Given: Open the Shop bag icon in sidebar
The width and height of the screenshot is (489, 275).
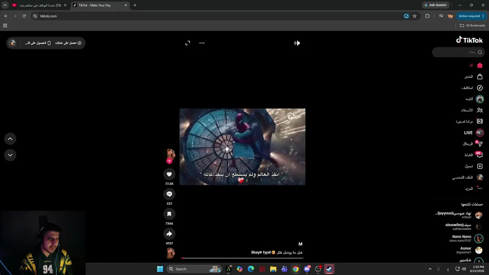Looking at the screenshot, I should [x=480, y=76].
